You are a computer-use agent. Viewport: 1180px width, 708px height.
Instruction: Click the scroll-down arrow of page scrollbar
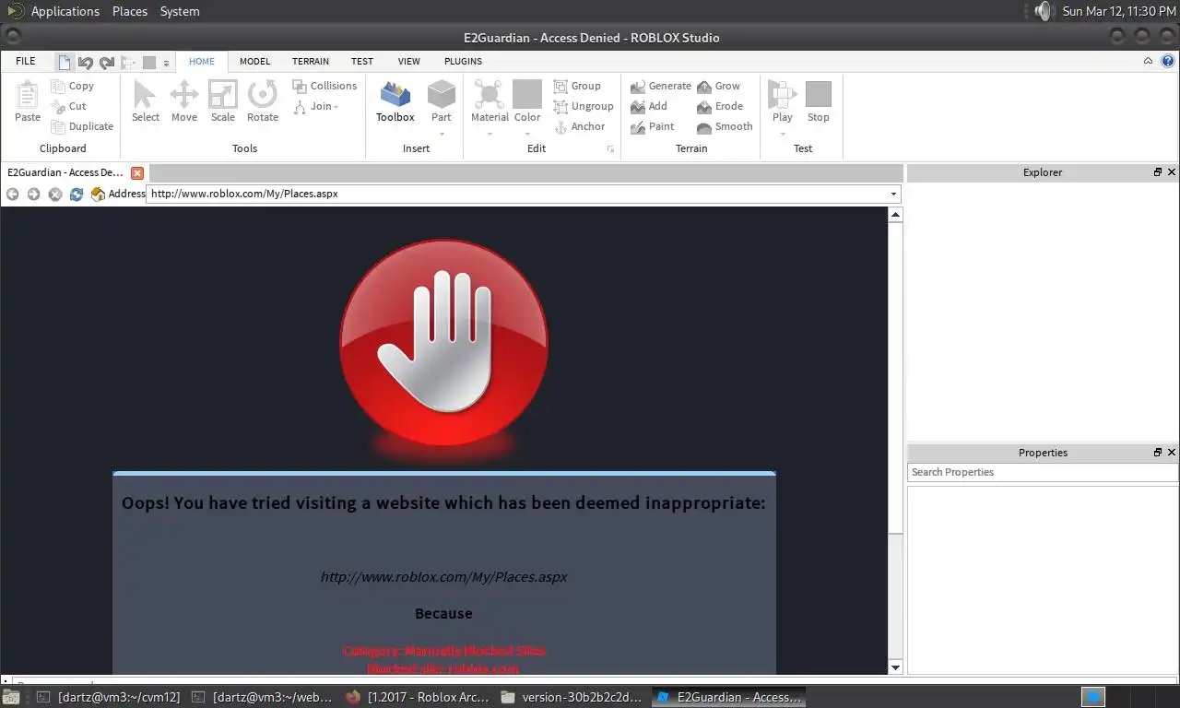[x=895, y=667]
